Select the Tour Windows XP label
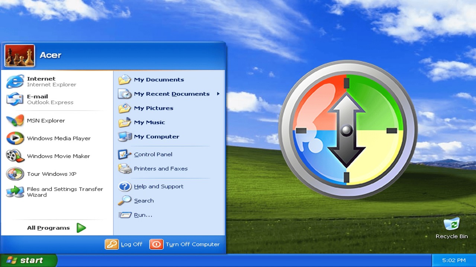The height and width of the screenshot is (267, 476). pyautogui.click(x=52, y=174)
